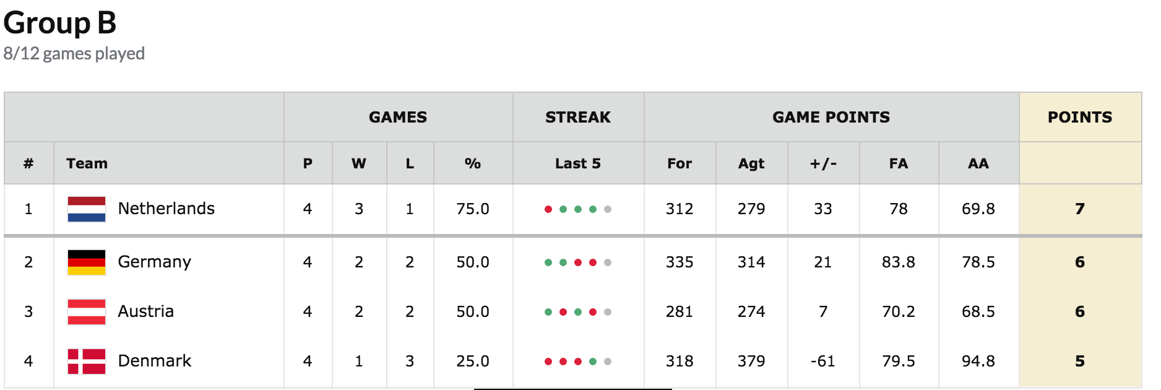Click the GAME POINTS group header
The image size is (1161, 390).
click(x=831, y=117)
